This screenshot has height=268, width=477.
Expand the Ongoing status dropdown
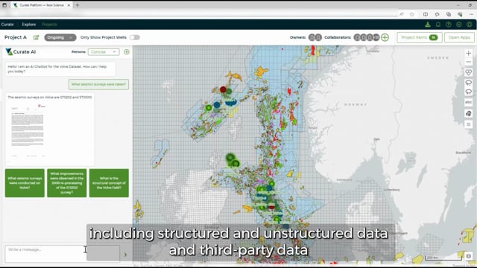(60, 37)
